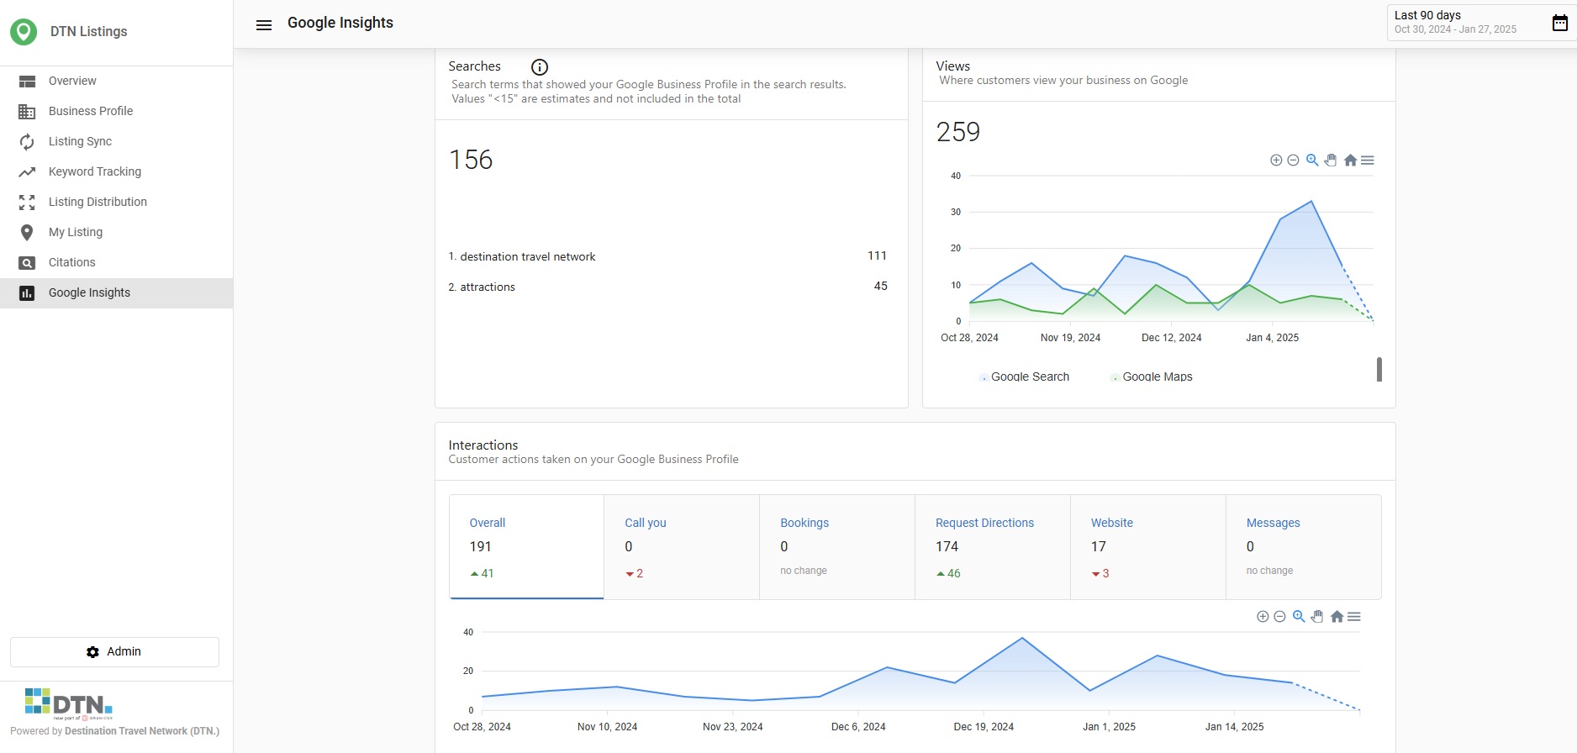Open the Interactions chart export menu
Image resolution: width=1577 pixels, height=753 pixels.
pos(1354,616)
